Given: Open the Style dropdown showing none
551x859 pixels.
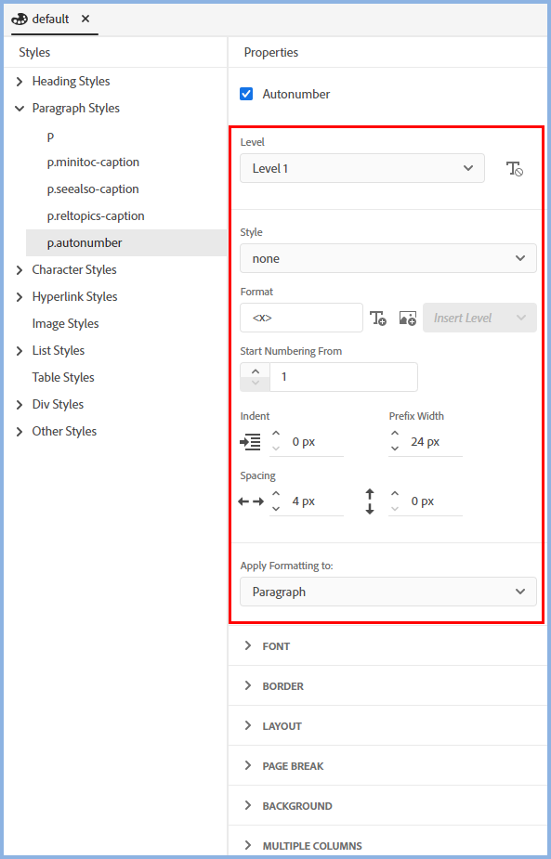Looking at the screenshot, I should [388, 258].
